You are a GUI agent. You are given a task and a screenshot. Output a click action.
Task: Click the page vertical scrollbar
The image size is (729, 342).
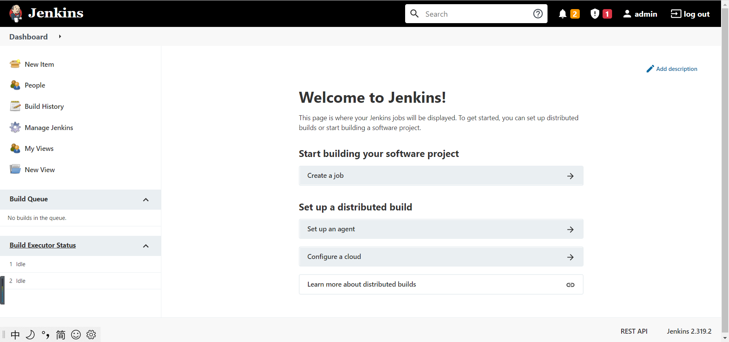pos(725,171)
